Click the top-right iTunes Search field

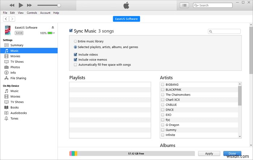[213, 5]
